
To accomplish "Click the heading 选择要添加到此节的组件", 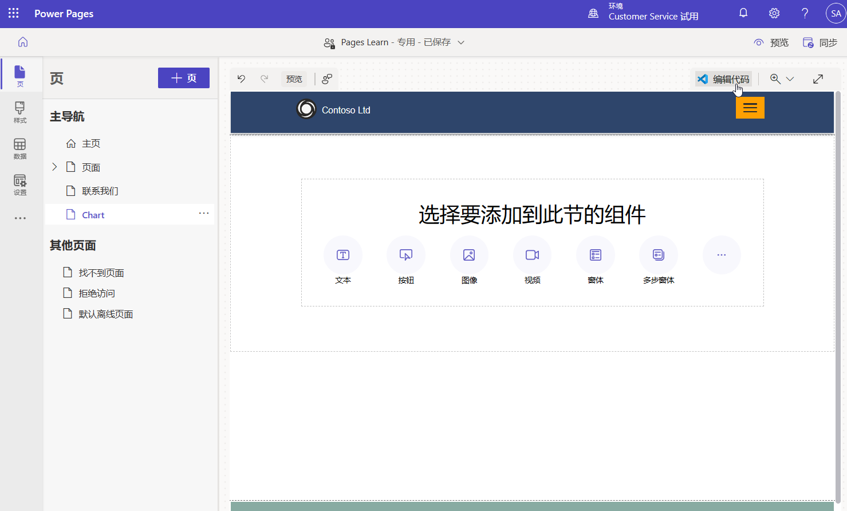I will click(x=532, y=215).
